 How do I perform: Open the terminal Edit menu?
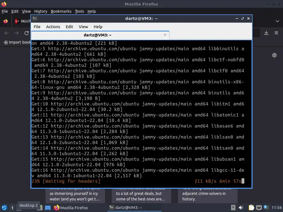[69, 27]
